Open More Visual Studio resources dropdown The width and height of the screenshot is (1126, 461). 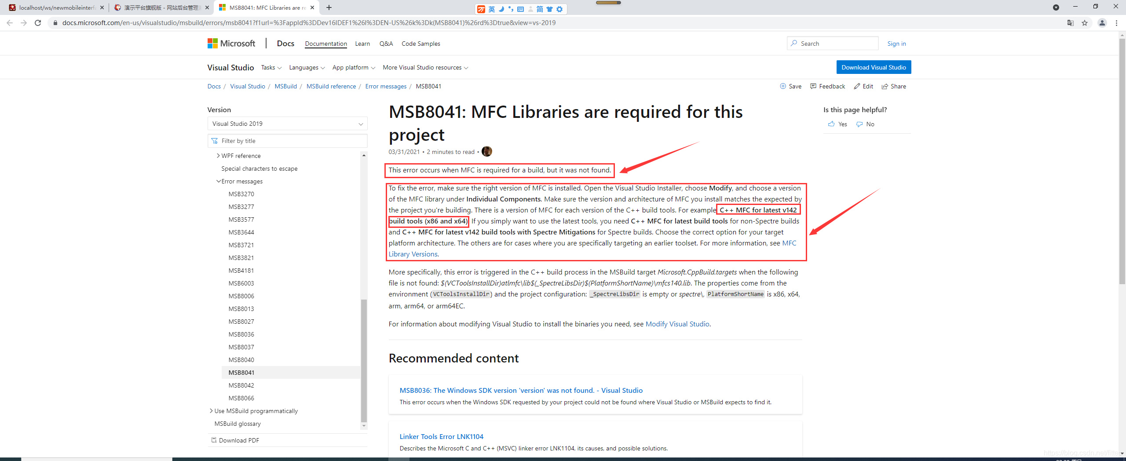[425, 67]
